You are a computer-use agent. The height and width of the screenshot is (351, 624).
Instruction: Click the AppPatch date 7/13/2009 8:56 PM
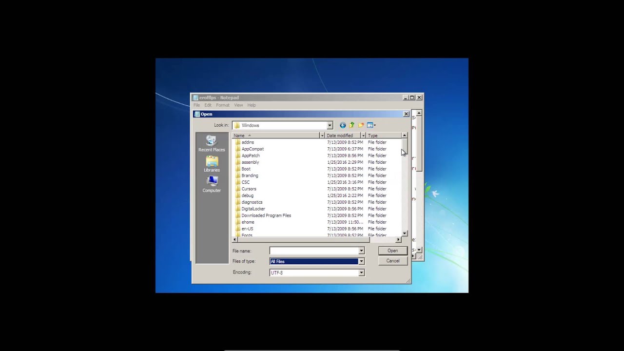coord(345,156)
